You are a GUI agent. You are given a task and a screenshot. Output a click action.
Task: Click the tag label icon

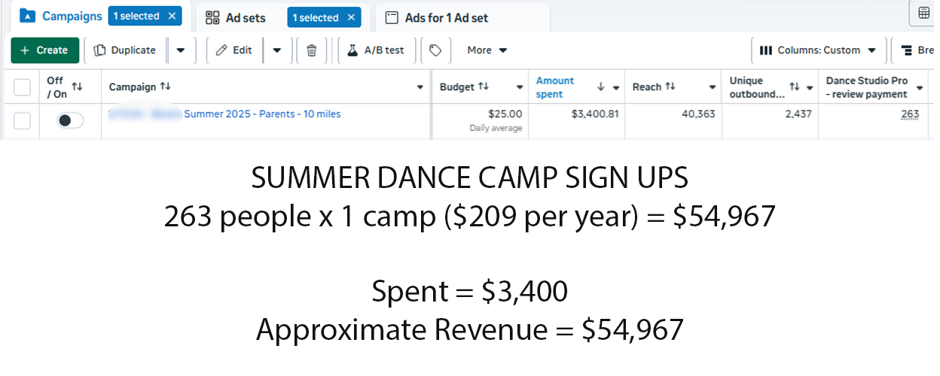click(435, 50)
